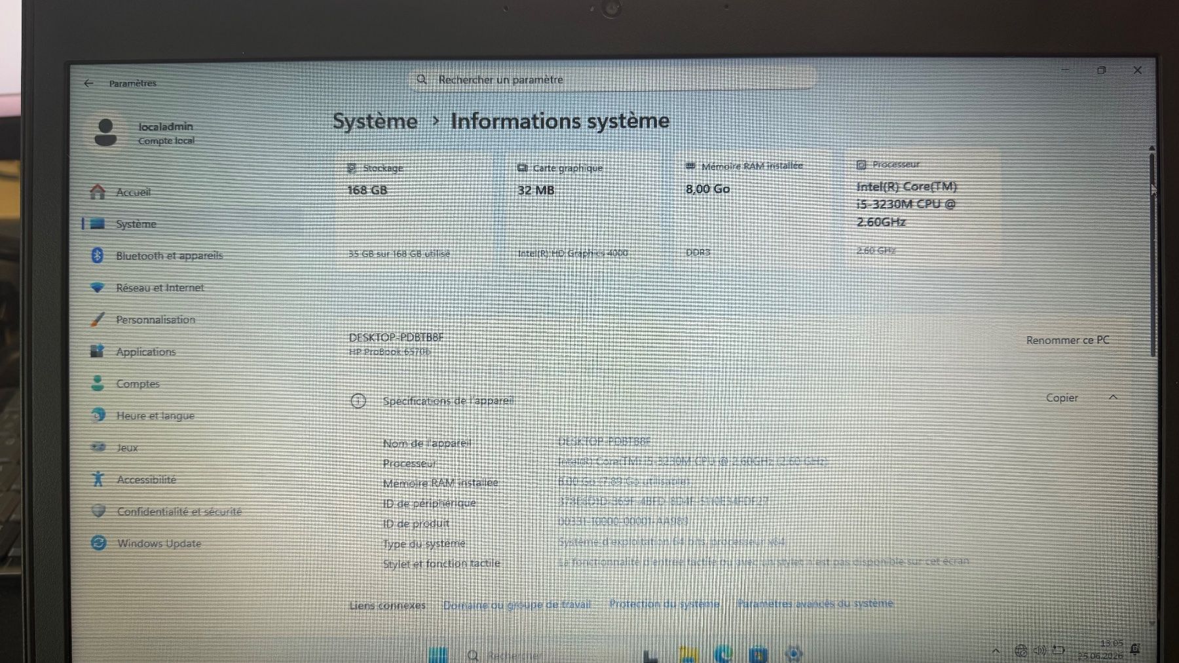Click the Settings gear taskbar icon
The width and height of the screenshot is (1179, 663).
pos(793,653)
